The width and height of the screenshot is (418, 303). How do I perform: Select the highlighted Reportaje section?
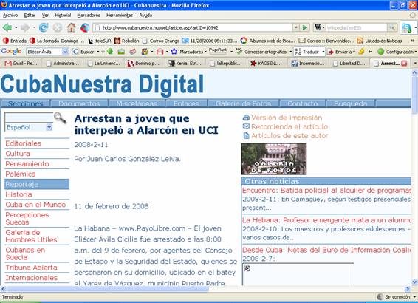point(37,184)
